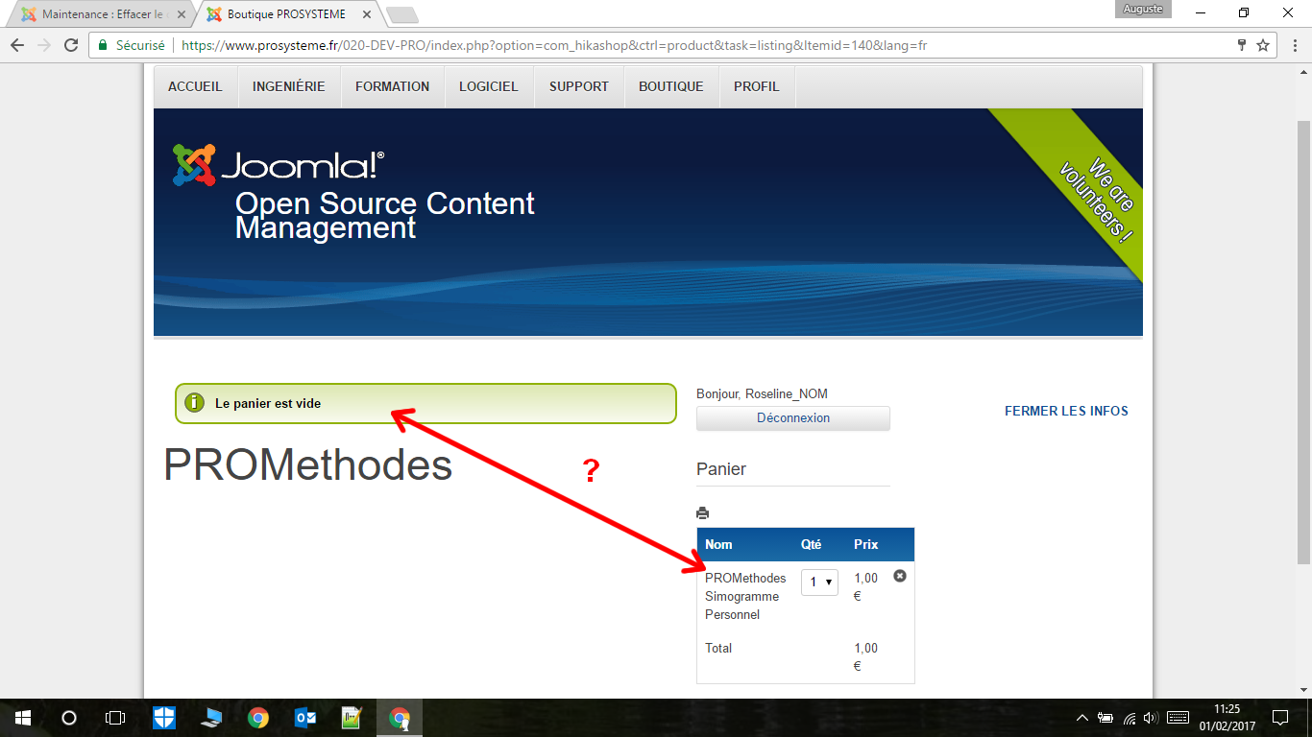1312x737 pixels.
Task: Click the Total label in the cart
Action: tap(718, 649)
